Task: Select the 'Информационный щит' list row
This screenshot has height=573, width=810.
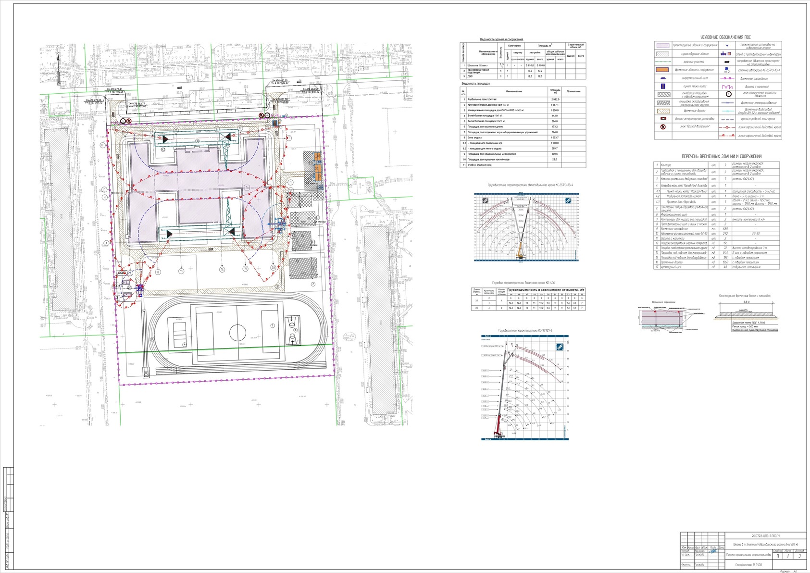Action: pyautogui.click(x=717, y=214)
